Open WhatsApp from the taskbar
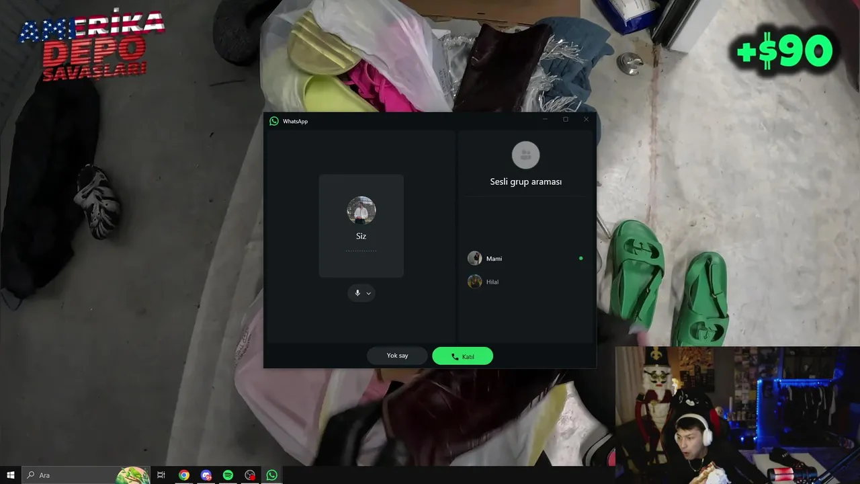This screenshot has height=484, width=860. pos(271,475)
